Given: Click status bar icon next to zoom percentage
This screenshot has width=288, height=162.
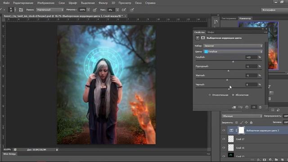Looking at the screenshot, I should pyautogui.click(x=15, y=150).
